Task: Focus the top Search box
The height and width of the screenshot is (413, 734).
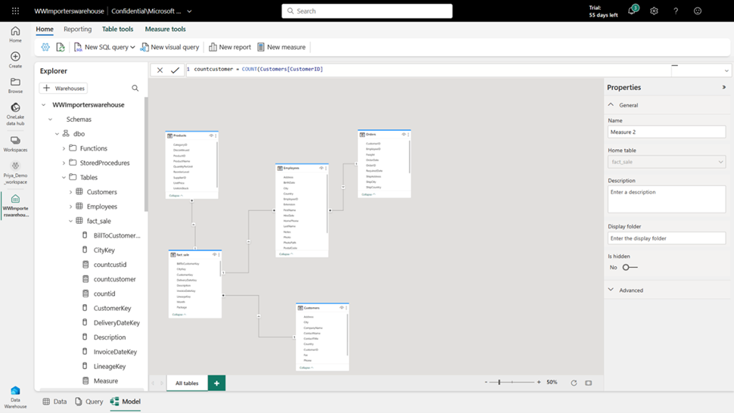Action: point(367,11)
